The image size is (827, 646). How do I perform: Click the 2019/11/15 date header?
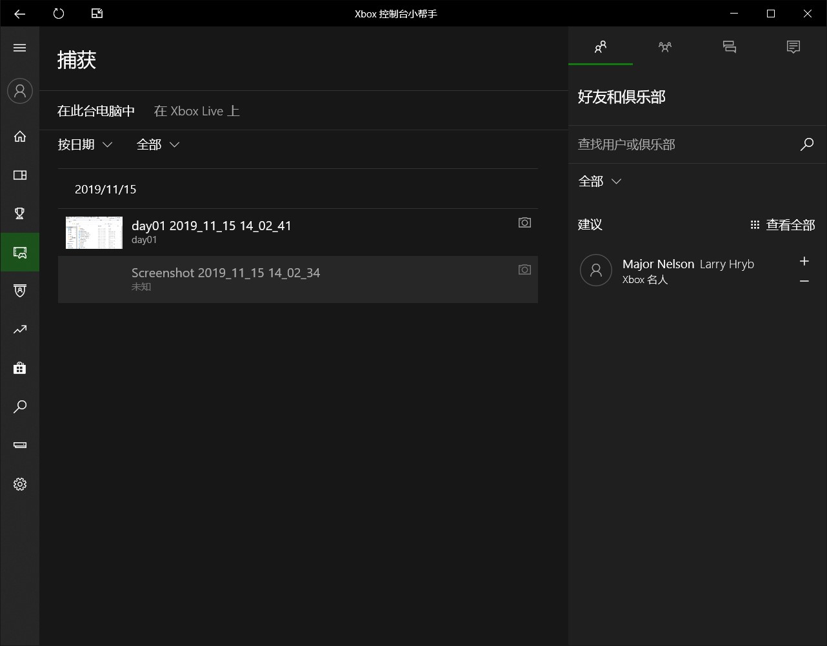106,189
